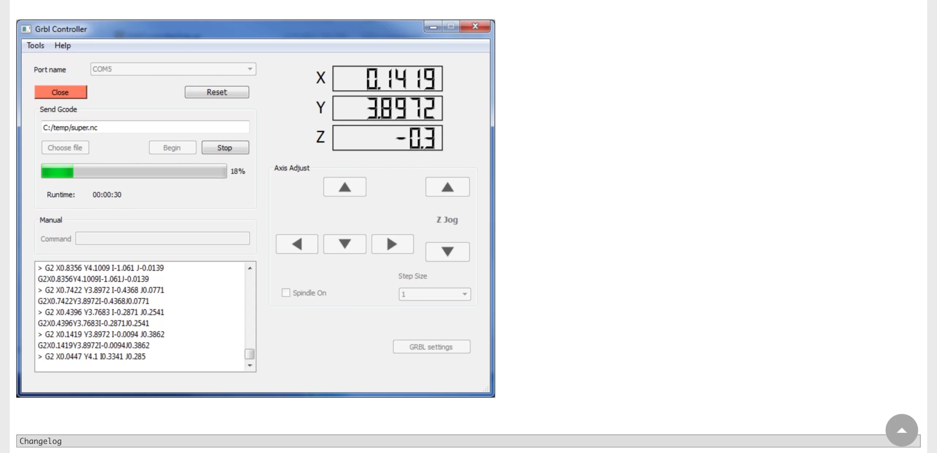Screen dimensions: 937x453
Task: Choose a Gcode file to send
Action: click(65, 147)
